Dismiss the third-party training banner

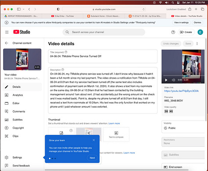point(197,22)
